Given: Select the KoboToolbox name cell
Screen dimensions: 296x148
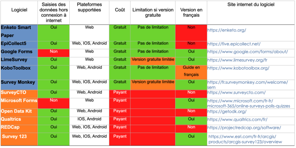Looking at the screenshot, I should (x=19, y=72).
